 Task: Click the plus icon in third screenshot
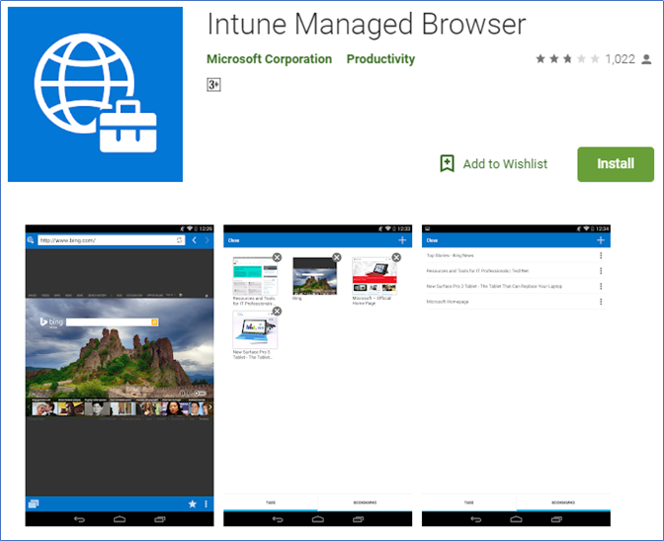point(601,240)
